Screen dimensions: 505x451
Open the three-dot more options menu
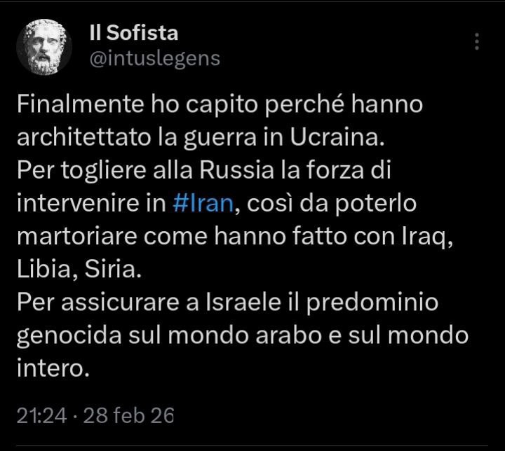477,41
